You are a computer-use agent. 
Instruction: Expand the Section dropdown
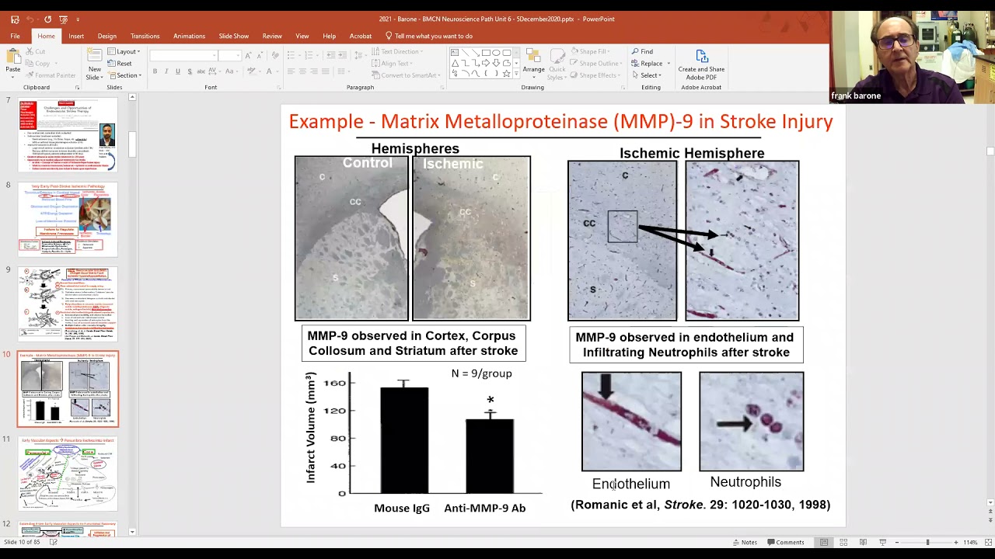(x=125, y=75)
